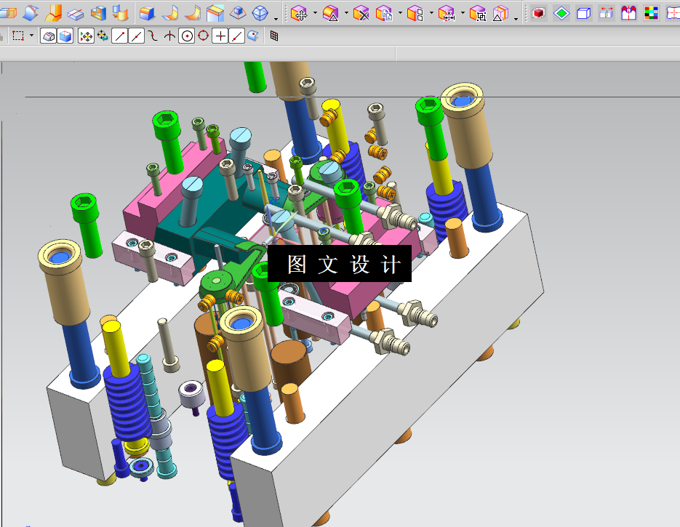This screenshot has height=527, width=680.
Task: Expand the Copy Face dropdown arrow
Action: (400, 13)
